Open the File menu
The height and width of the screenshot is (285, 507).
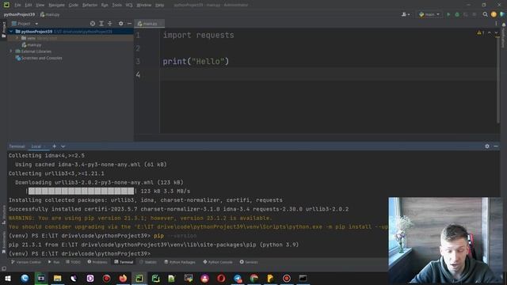click(17, 5)
